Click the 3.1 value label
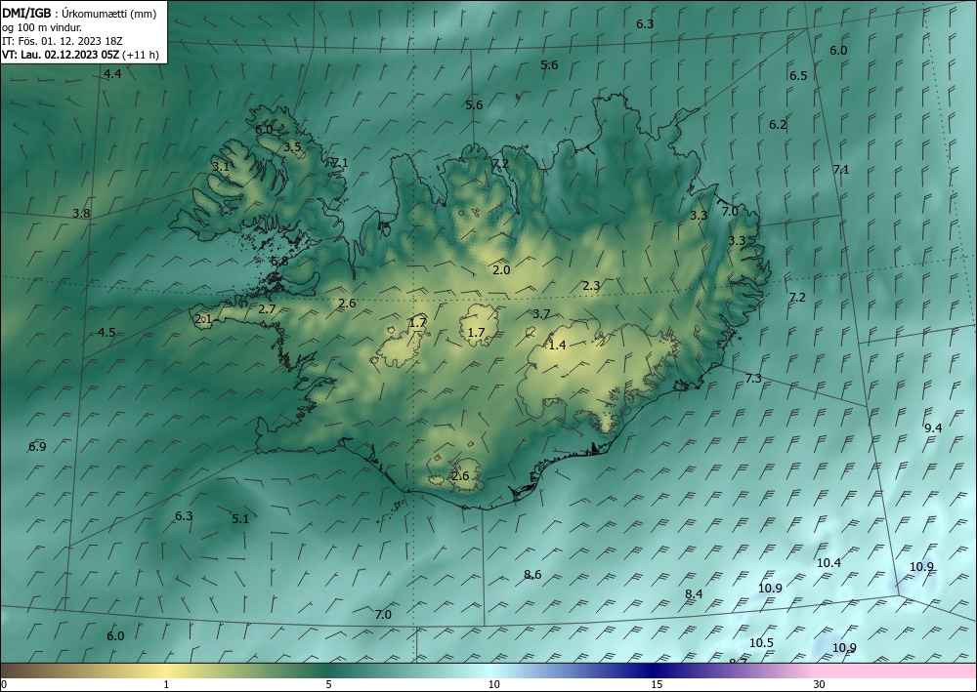This screenshot has width=977, height=692. click(x=221, y=167)
